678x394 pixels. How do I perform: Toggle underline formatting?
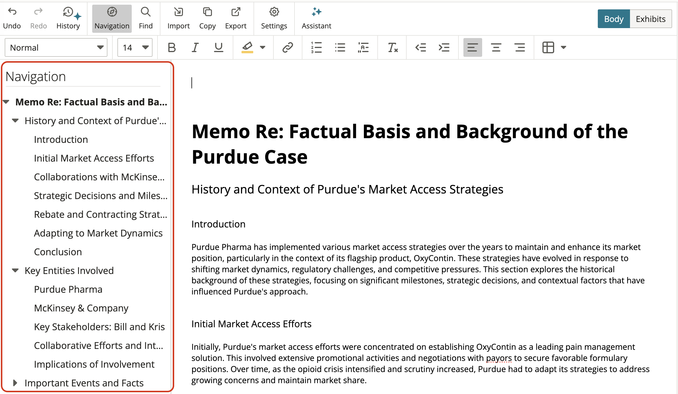[218, 47]
